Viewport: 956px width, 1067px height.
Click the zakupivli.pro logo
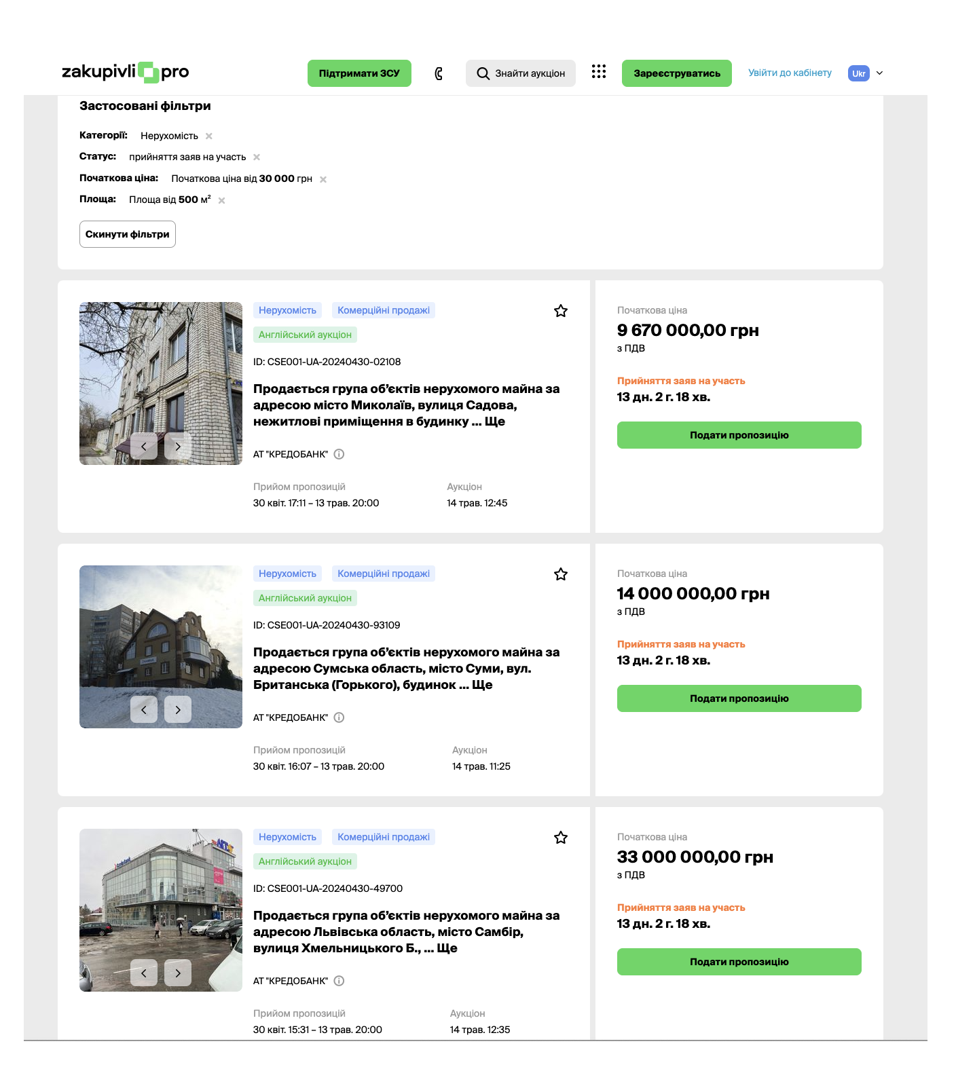tap(126, 72)
